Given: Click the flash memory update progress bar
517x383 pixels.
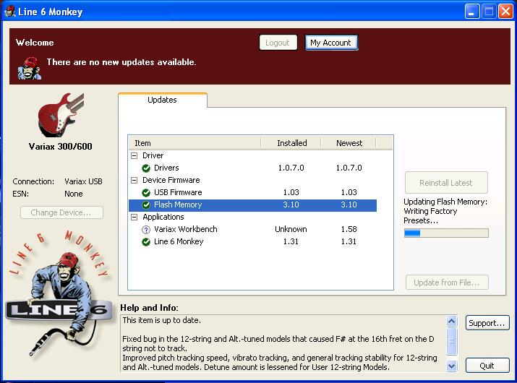Looking at the screenshot, I should point(445,233).
